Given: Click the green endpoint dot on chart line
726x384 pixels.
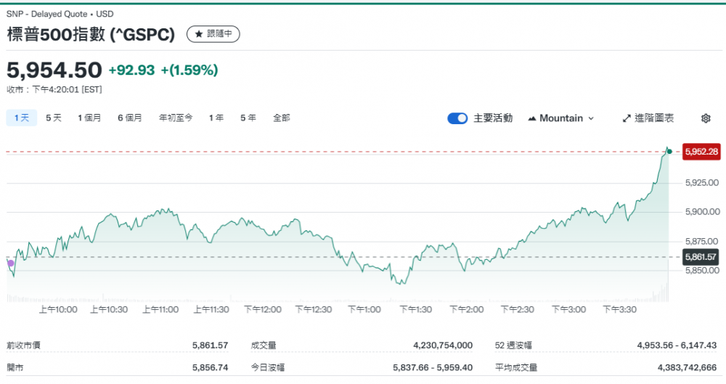Looking at the screenshot, I should [x=669, y=151].
